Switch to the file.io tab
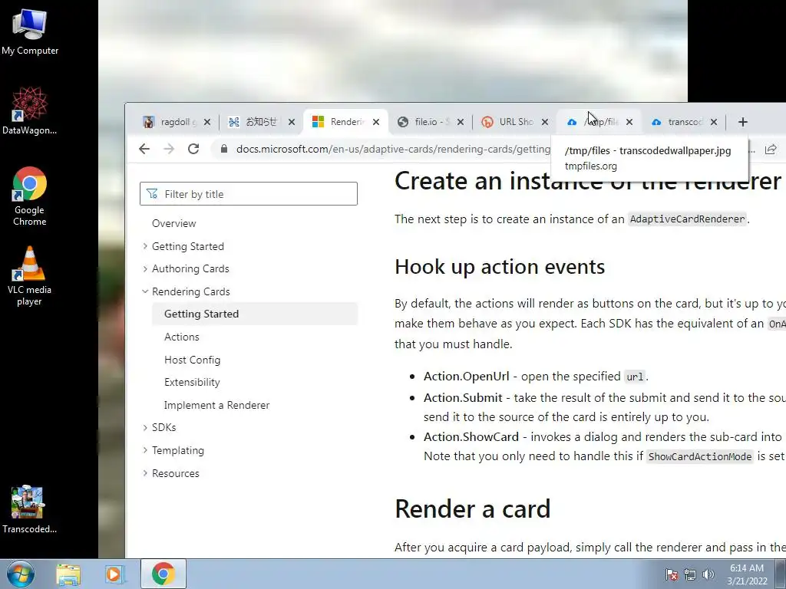 (x=425, y=122)
